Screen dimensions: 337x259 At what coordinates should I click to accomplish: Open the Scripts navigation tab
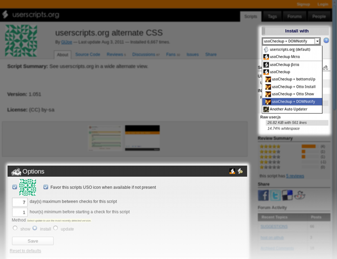250,16
